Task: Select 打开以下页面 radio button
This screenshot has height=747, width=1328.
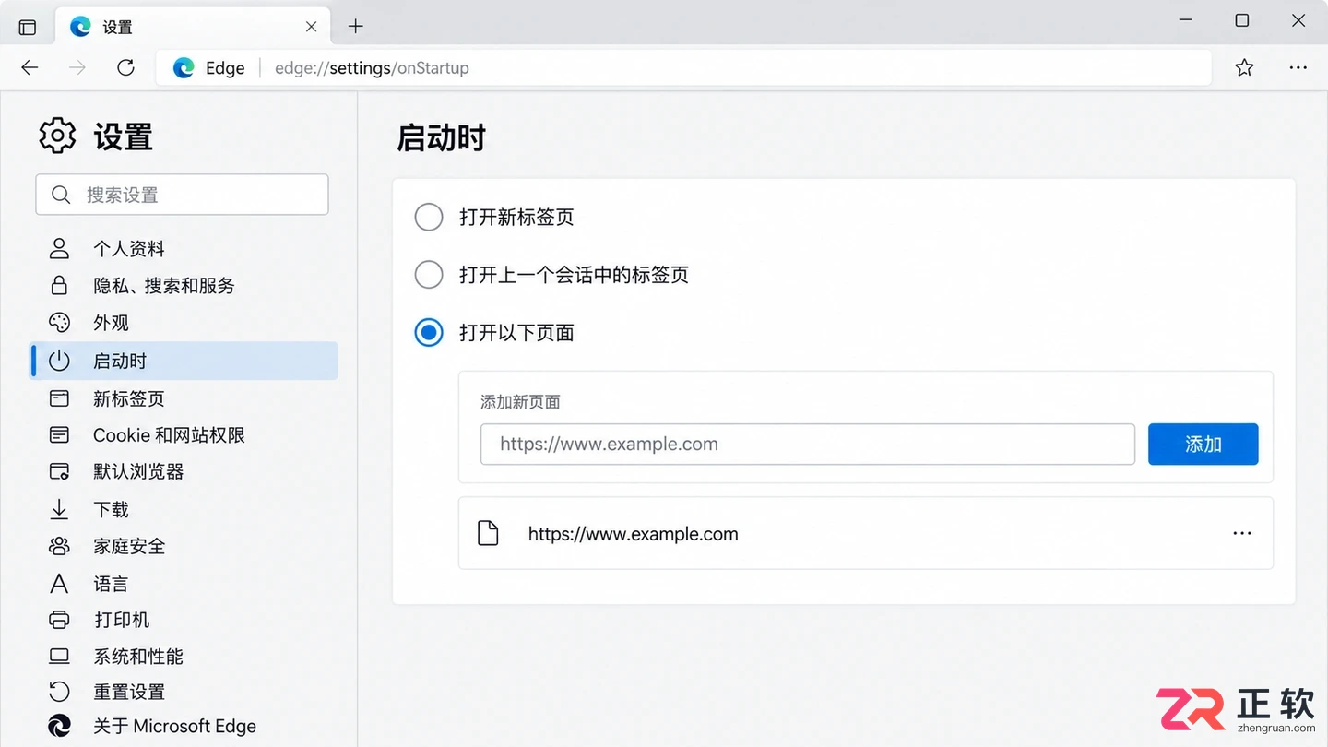Action: tap(429, 332)
